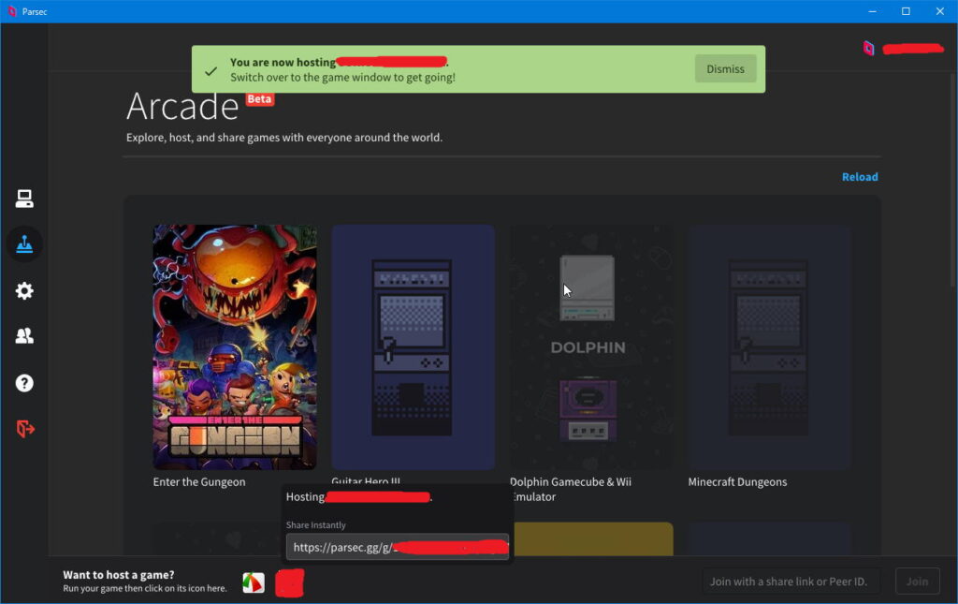958x604 pixels.
Task: Dismiss the hosting notification
Action: point(725,69)
